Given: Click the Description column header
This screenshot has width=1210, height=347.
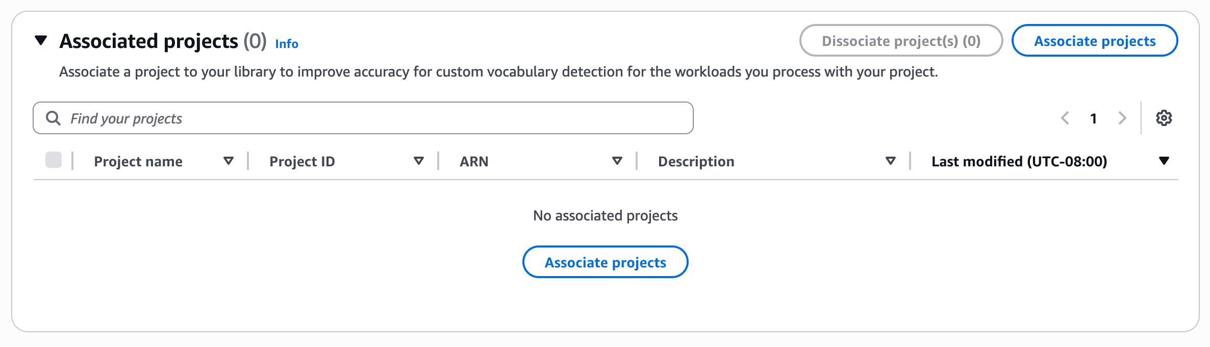Looking at the screenshot, I should pos(696,161).
